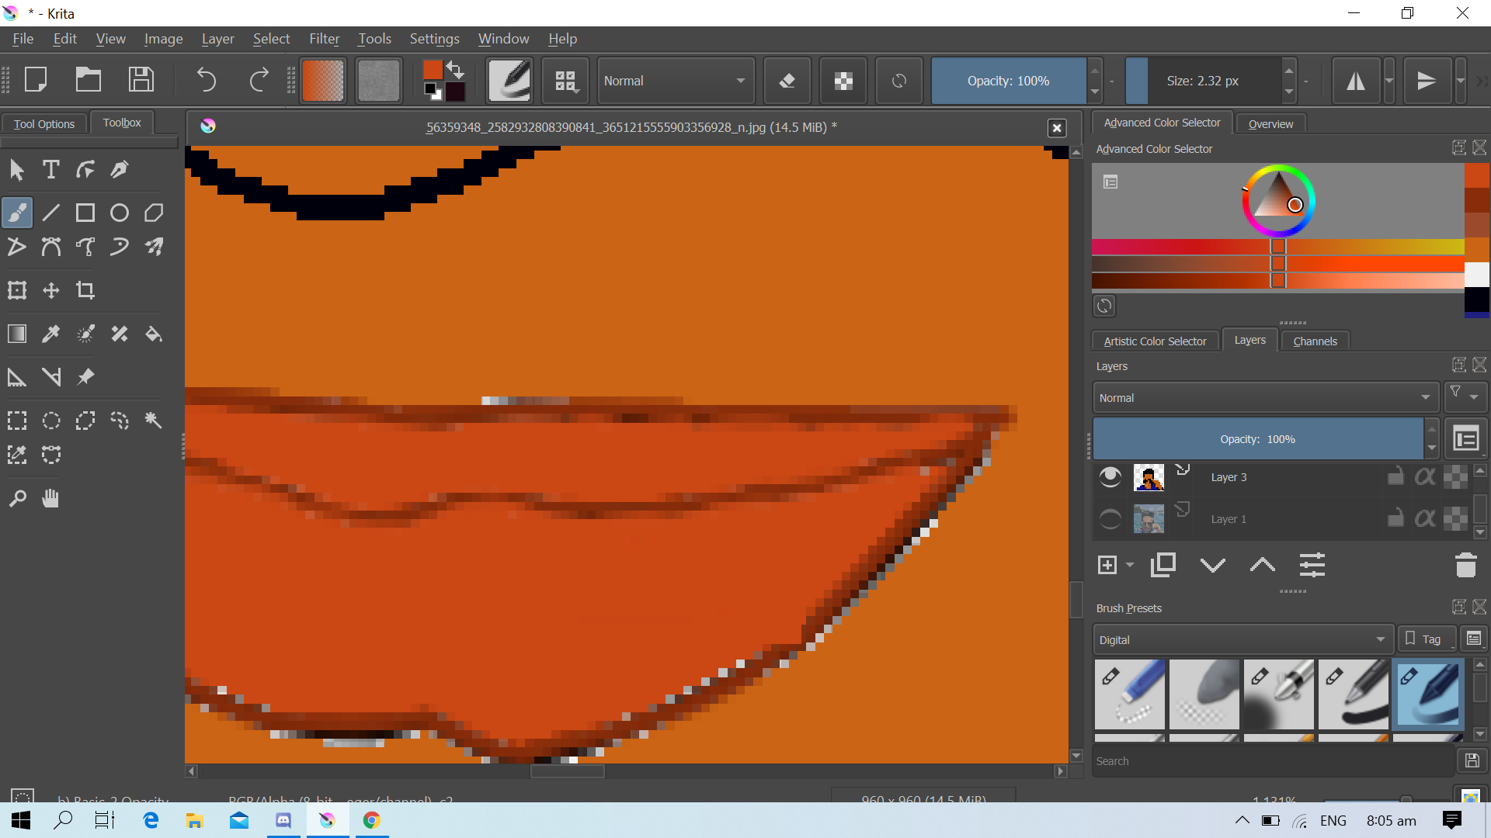The height and width of the screenshot is (838, 1491).
Task: Toggle lock on Layer 3
Action: tap(1395, 476)
